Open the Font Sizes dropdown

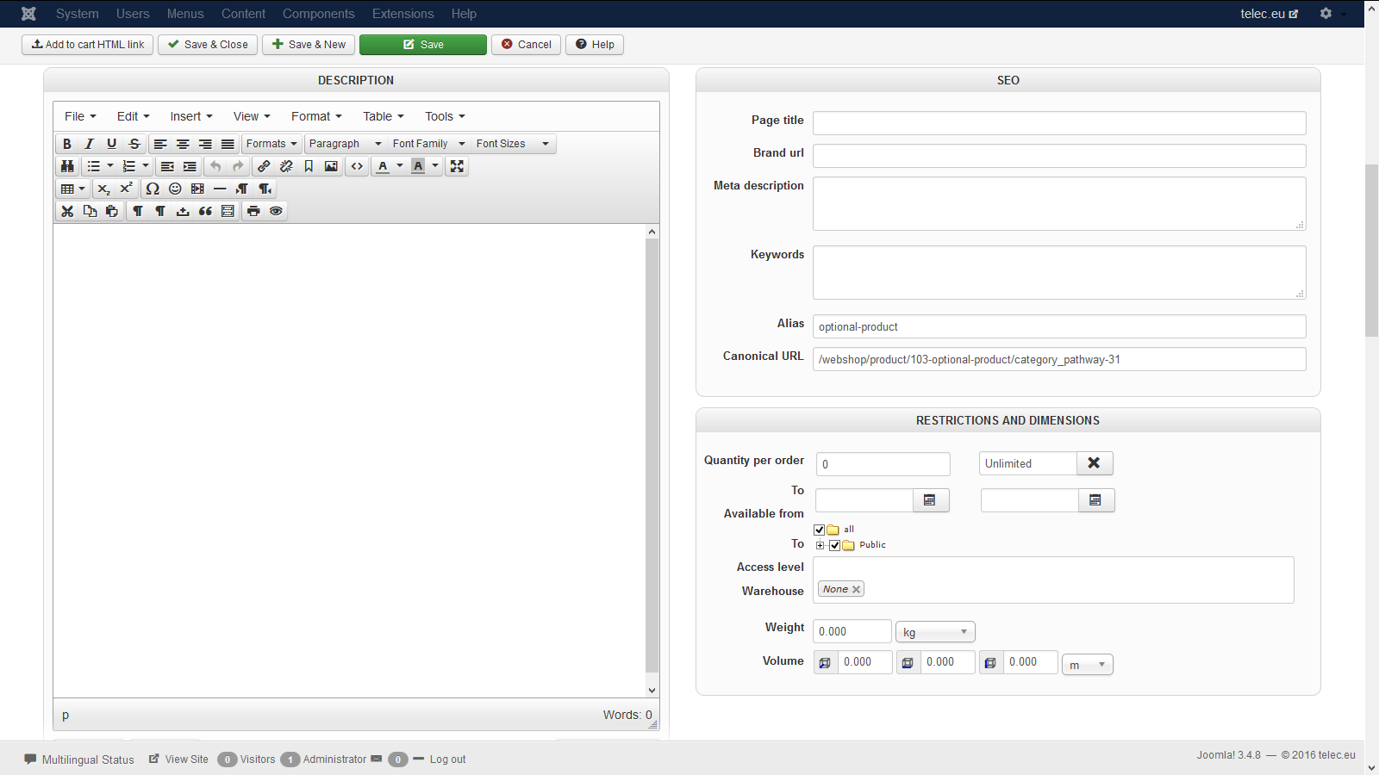coord(512,144)
